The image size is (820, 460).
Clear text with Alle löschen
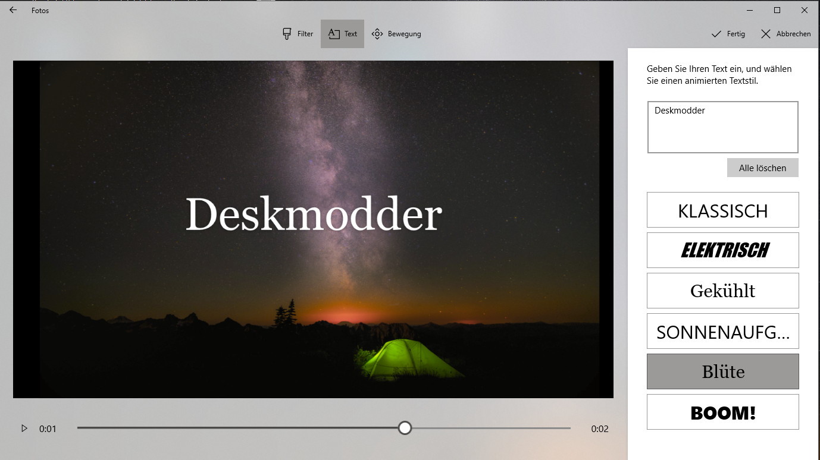[x=762, y=168]
